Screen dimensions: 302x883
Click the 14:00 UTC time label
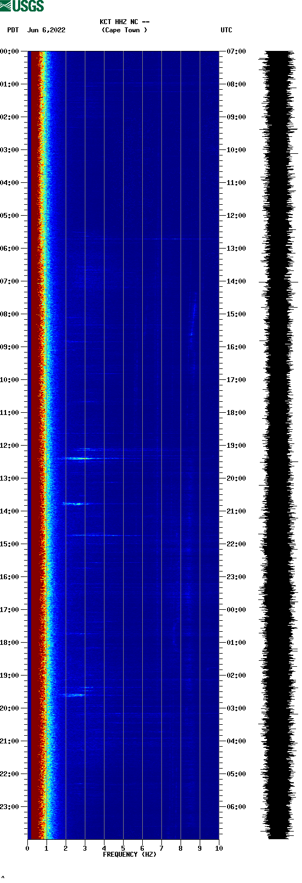point(236,281)
